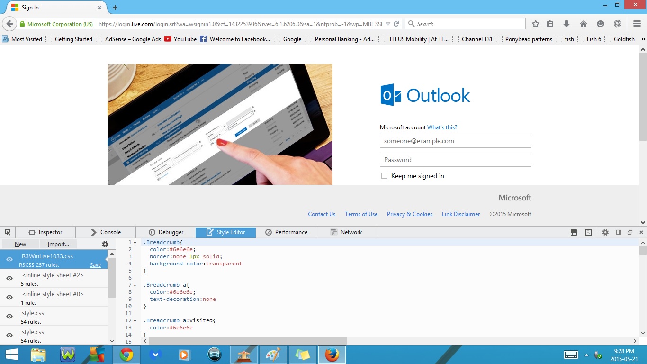This screenshot has height=364, width=647.
Task: Check the Keep me signed in box
Action: point(384,176)
